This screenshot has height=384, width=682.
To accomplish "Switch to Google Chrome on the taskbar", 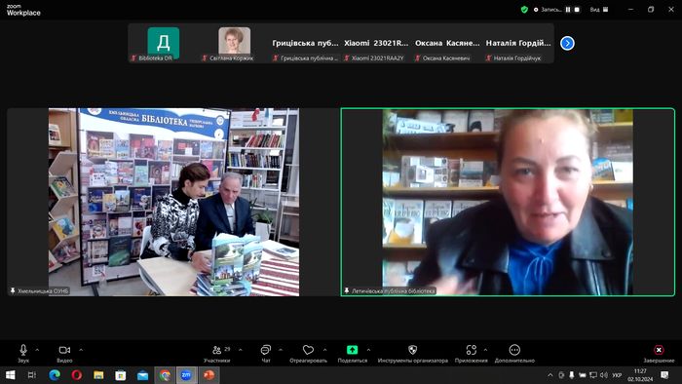I will tap(165, 375).
